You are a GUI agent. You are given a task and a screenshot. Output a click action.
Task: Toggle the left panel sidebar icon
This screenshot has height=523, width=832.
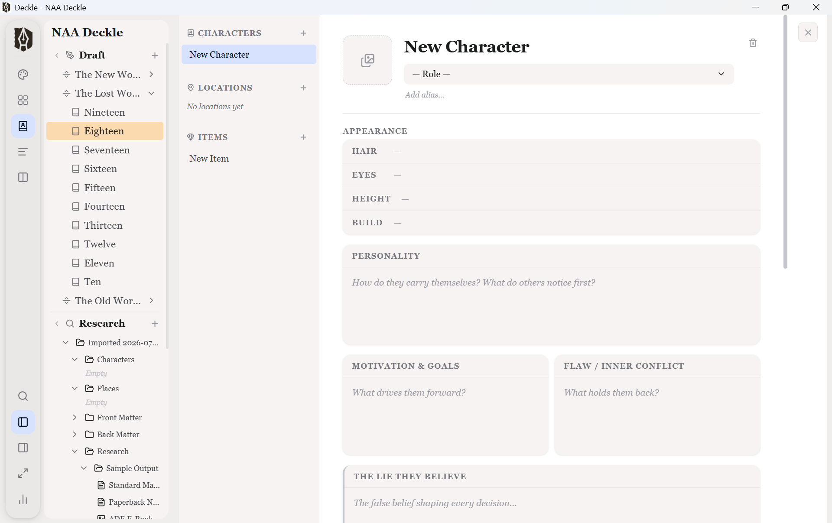pyautogui.click(x=23, y=422)
